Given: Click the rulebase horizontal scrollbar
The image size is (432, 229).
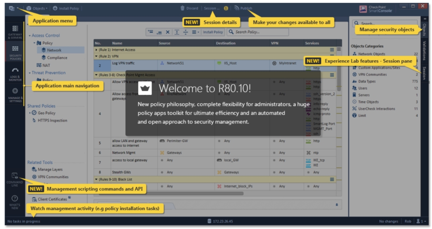Looking at the screenshot, I should coord(171,194).
